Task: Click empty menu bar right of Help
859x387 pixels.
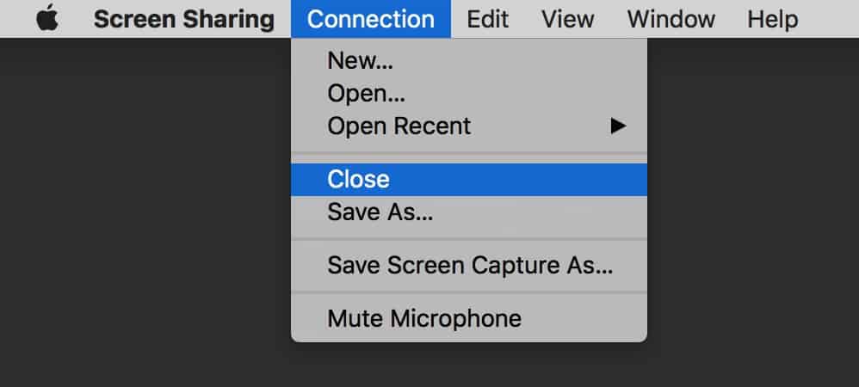Action: pyautogui.click(x=831, y=19)
